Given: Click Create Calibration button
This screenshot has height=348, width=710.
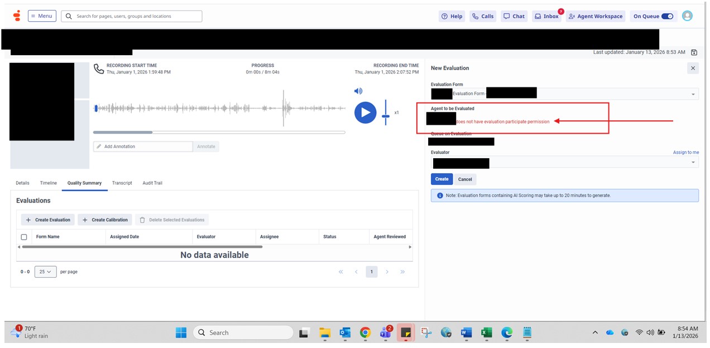Looking at the screenshot, I should click(105, 220).
